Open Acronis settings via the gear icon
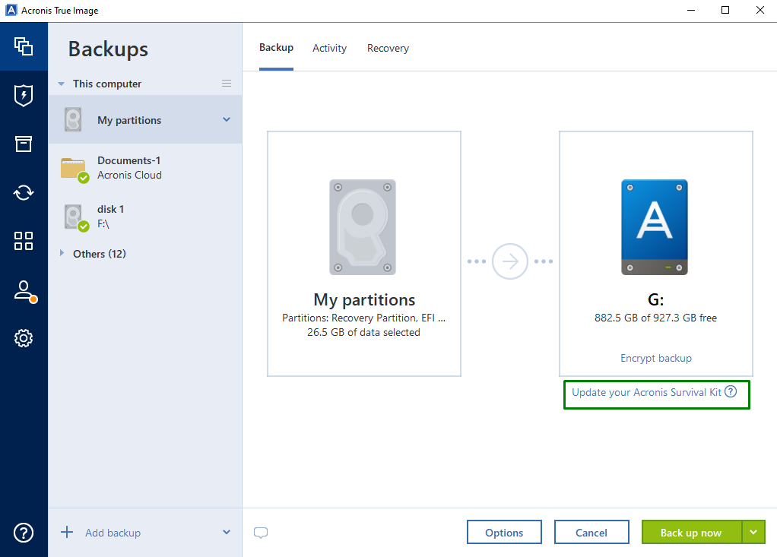The height and width of the screenshot is (557, 777). 24,338
